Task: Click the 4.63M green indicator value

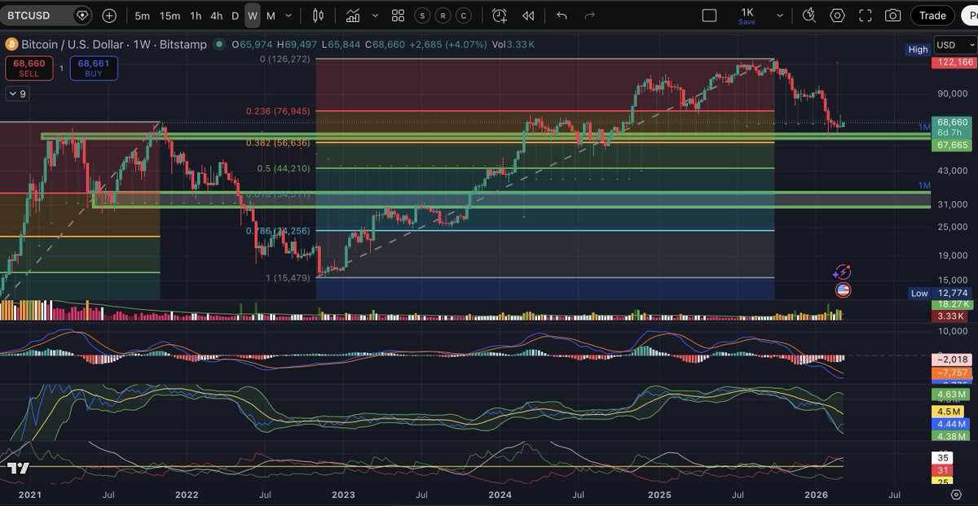Action: click(x=950, y=395)
